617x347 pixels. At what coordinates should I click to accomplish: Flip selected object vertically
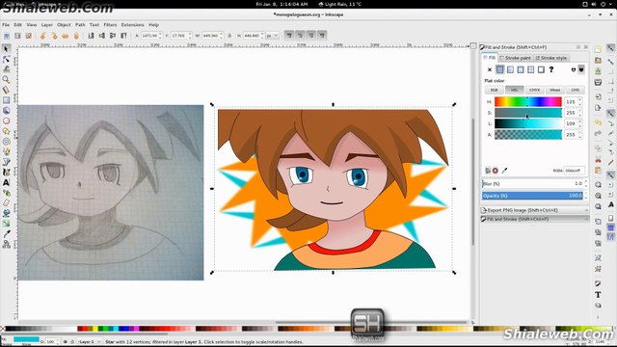tap(76, 36)
